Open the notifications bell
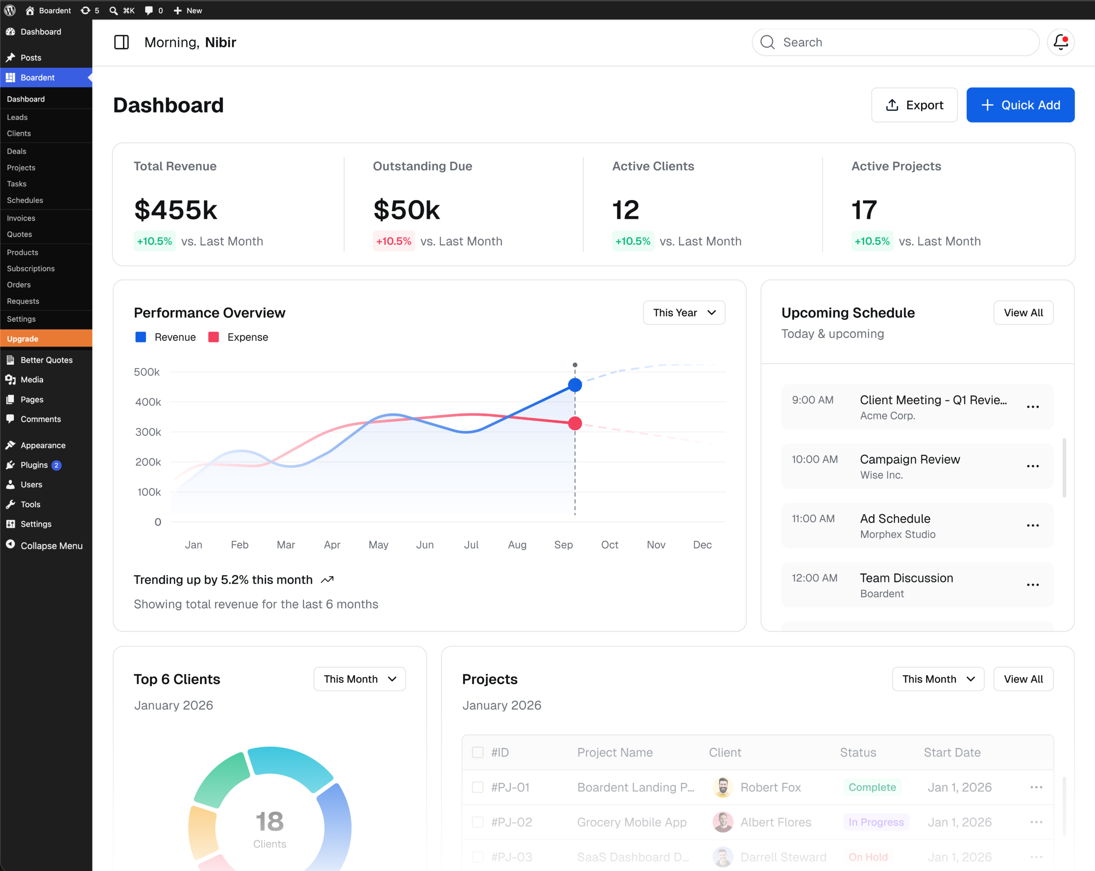 [1061, 42]
